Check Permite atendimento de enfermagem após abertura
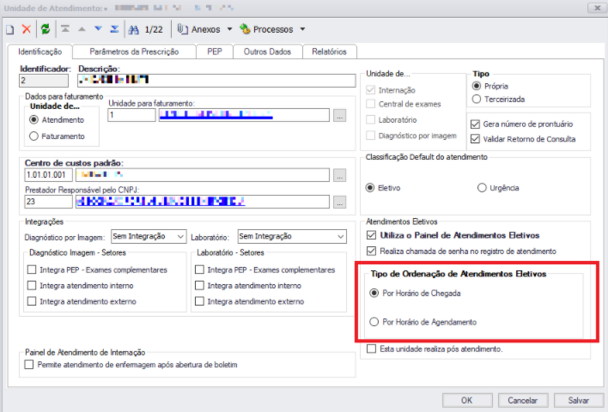 pyautogui.click(x=29, y=364)
